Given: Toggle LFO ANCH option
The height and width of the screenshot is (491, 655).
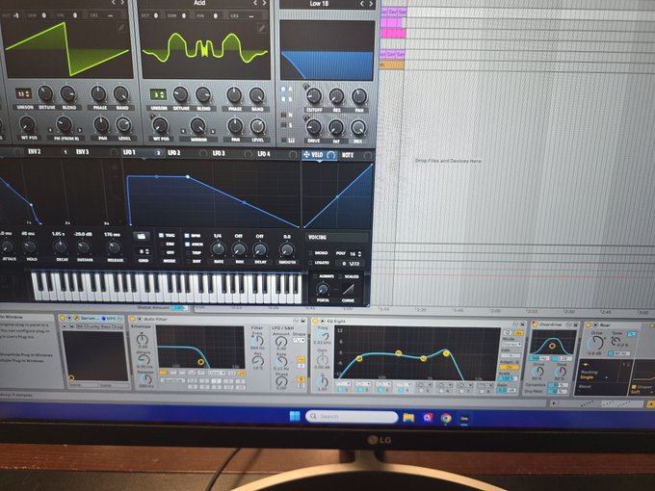Looking at the screenshot, I should pyautogui.click(x=187, y=245).
